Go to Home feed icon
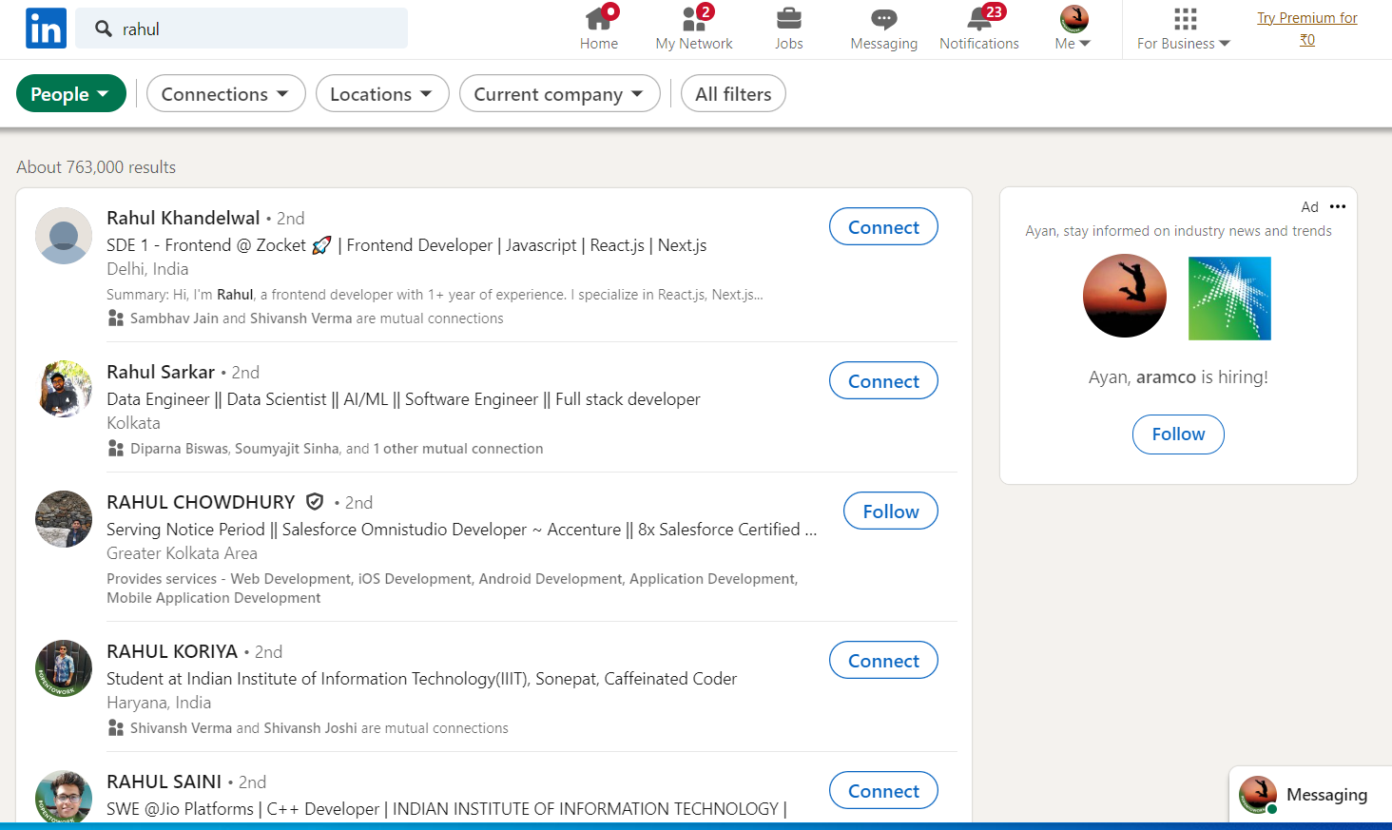 [598, 19]
